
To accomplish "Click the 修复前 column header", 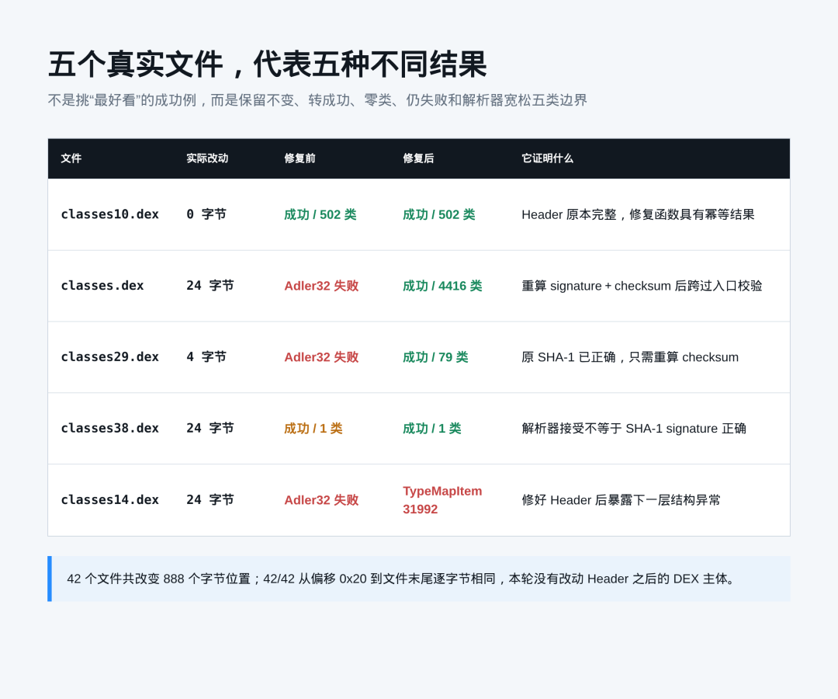I will 300,158.
